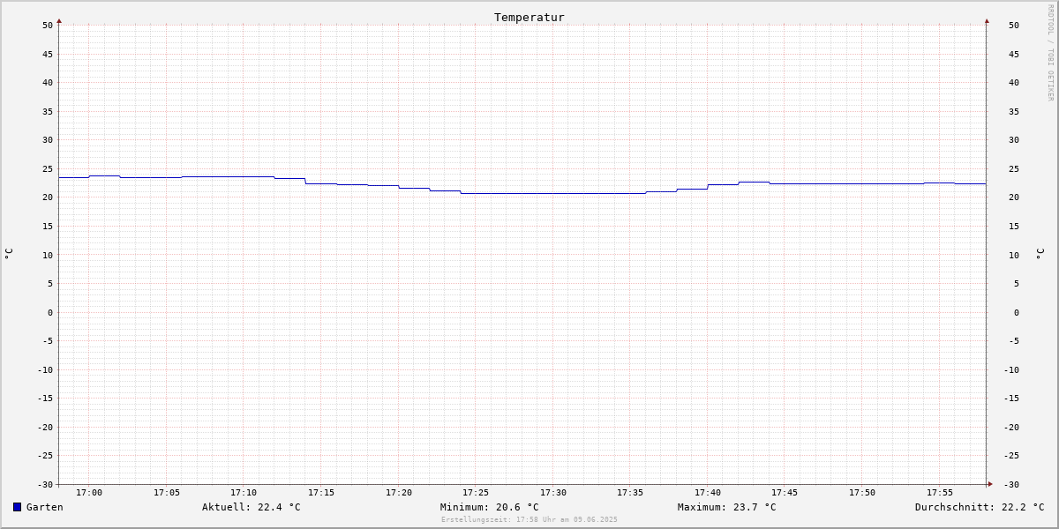Screen dimensions: 1059x529
Task: Click the 17:55 time axis label
Action: (940, 493)
